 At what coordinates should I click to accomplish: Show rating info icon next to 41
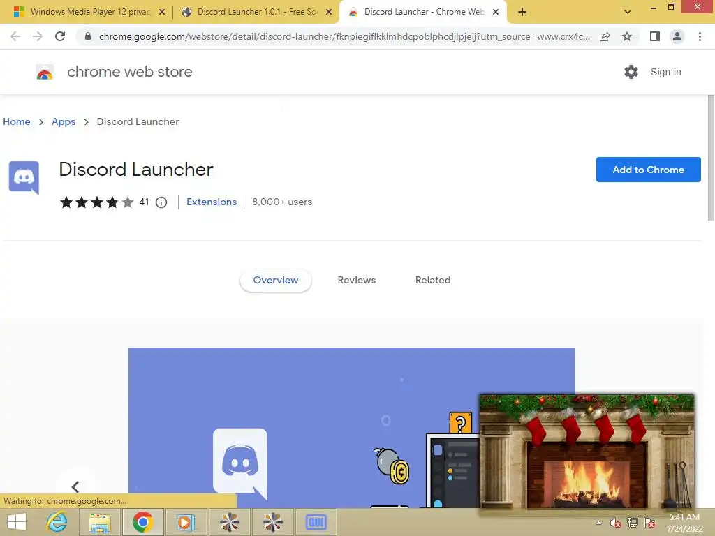(x=161, y=202)
